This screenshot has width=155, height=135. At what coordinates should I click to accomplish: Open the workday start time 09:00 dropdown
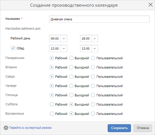click(64, 38)
